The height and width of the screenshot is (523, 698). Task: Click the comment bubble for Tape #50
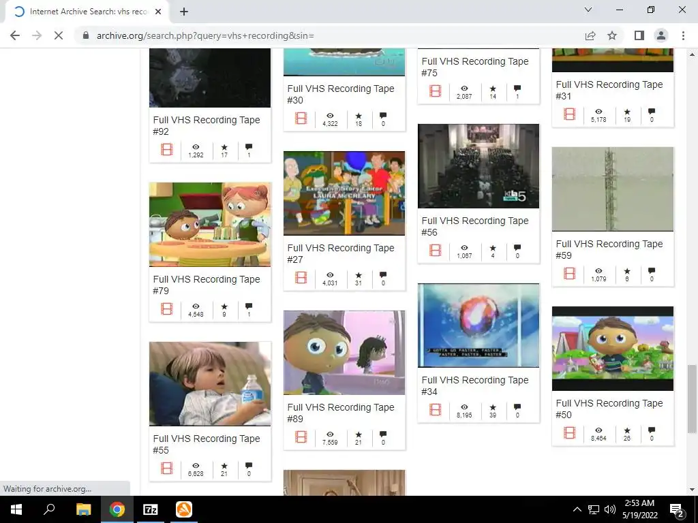[652, 430]
